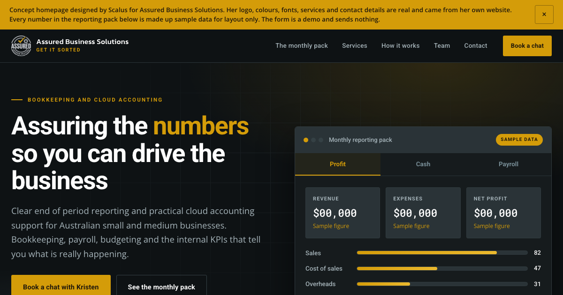Image resolution: width=563 pixels, height=295 pixels.
Task: Click the 'GET IT SORTED' tagline
Action: [x=58, y=50]
